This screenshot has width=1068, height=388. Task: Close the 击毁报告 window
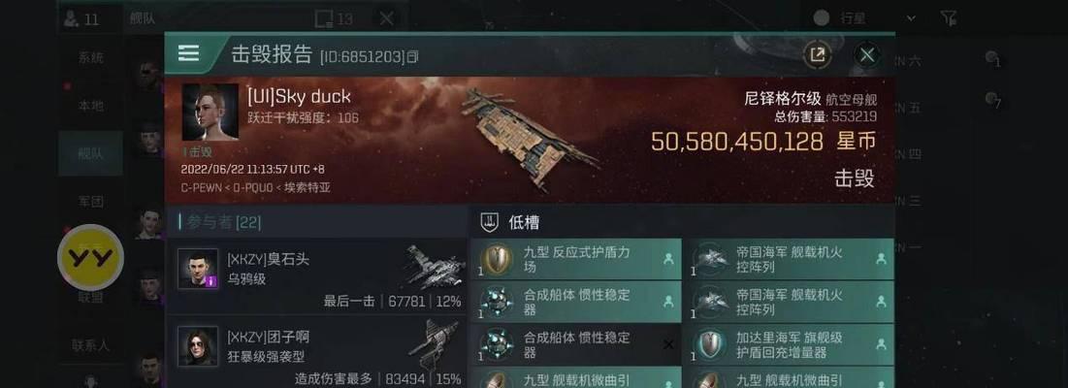pos(867,55)
